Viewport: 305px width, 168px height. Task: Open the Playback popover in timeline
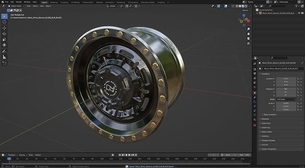point(13,155)
